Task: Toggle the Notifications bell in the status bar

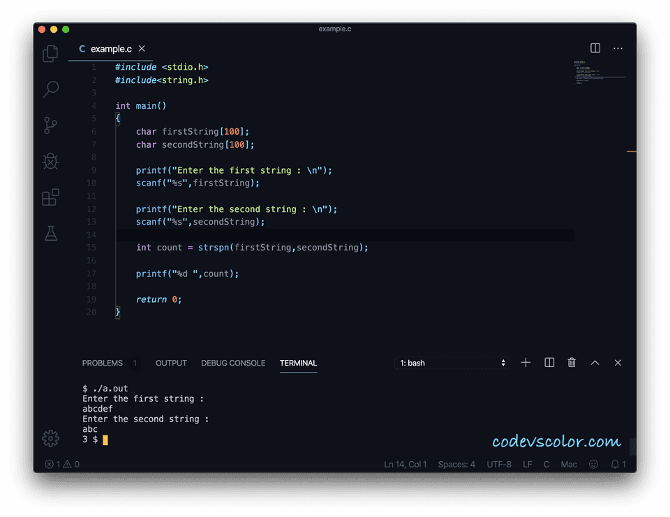Action: tap(614, 464)
